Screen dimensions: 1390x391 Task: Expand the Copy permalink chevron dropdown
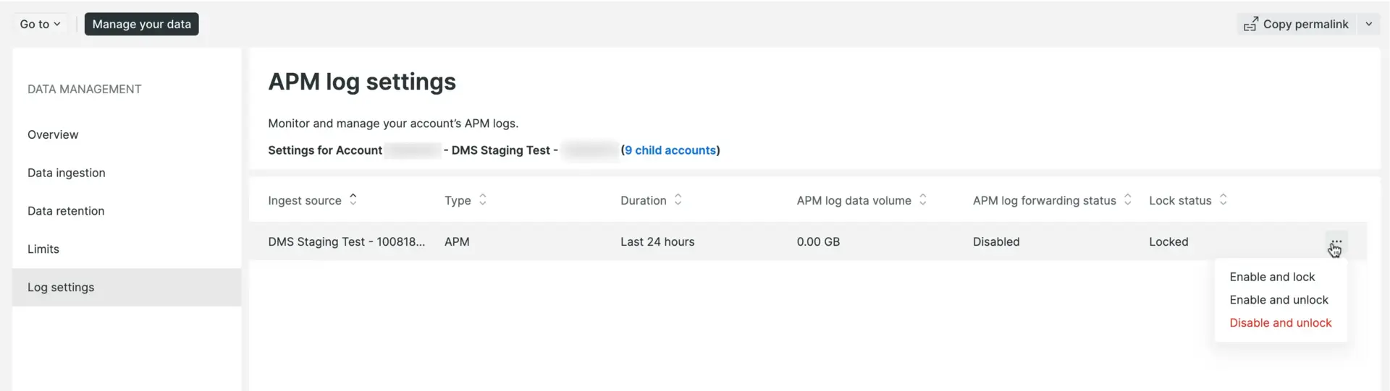tap(1368, 24)
